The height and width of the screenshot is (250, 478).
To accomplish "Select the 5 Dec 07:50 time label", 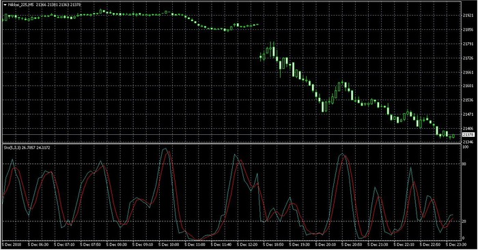I will click(x=91, y=245).
